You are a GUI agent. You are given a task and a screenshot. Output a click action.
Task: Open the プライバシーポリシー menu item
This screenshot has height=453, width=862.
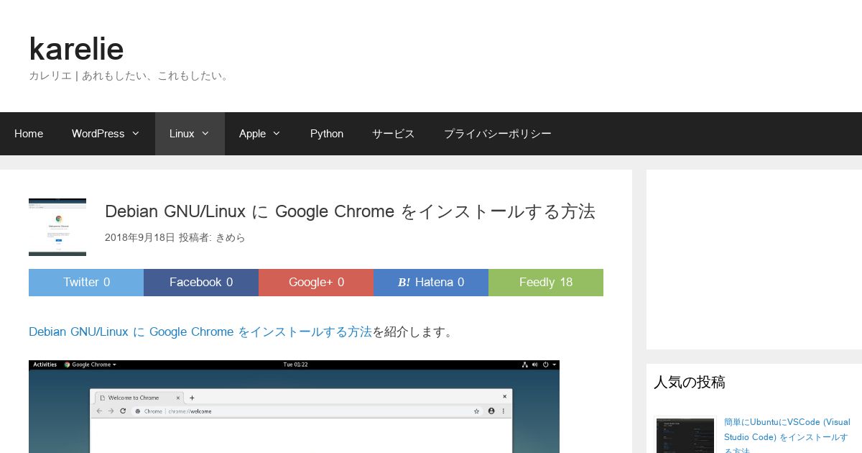(498, 134)
